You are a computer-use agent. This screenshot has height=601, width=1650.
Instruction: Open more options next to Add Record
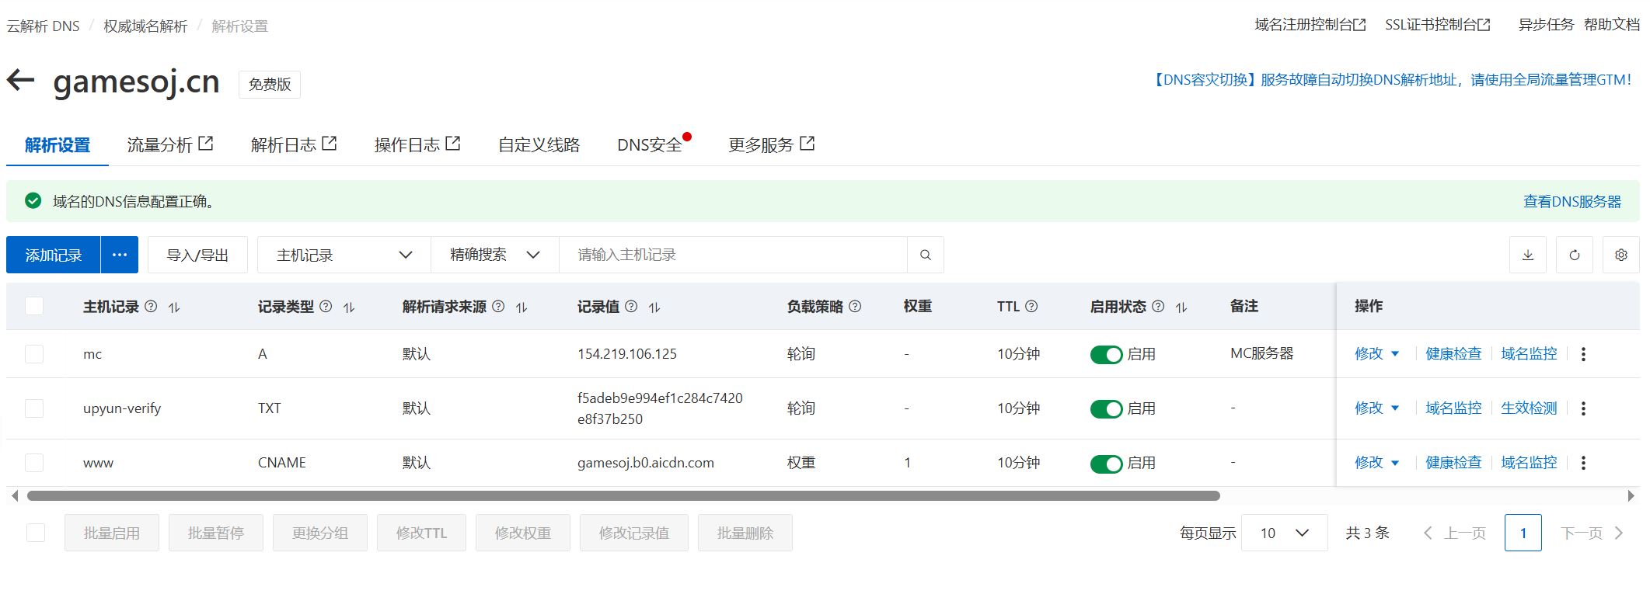pyautogui.click(x=119, y=255)
